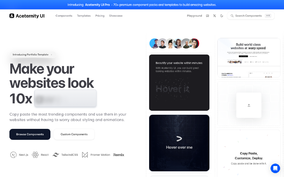Open the X (Twitter) profile icon
Image resolution: width=284 pixels, height=177 pixels.
pyautogui.click(x=214, y=16)
